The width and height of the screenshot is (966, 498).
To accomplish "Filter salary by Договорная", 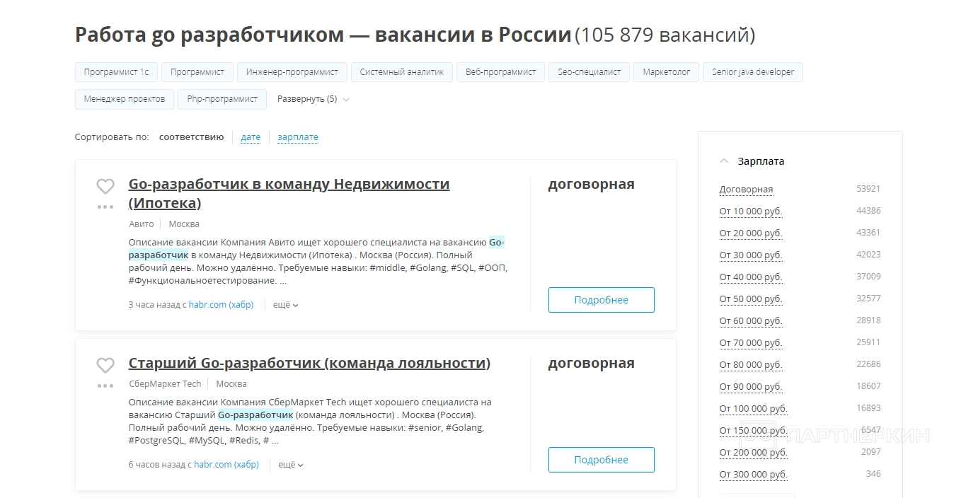I will [x=746, y=190].
